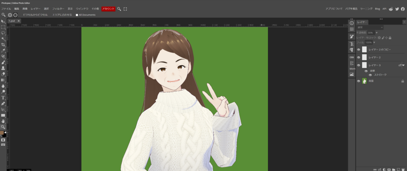Click the zoom-in plus icon
Image resolution: width=407 pixels, height=171 pixels.
(10, 15)
